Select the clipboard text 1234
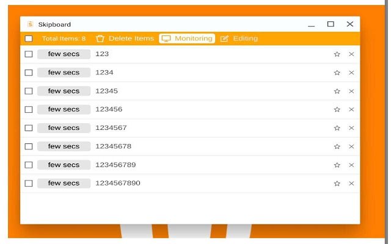 pyautogui.click(x=104, y=73)
